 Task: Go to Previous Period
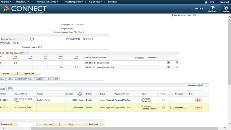coord(73,39)
